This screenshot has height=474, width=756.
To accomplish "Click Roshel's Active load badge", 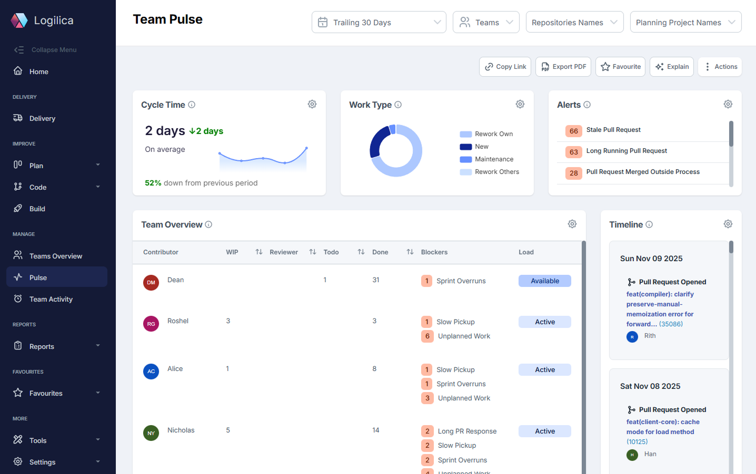I will (x=545, y=322).
